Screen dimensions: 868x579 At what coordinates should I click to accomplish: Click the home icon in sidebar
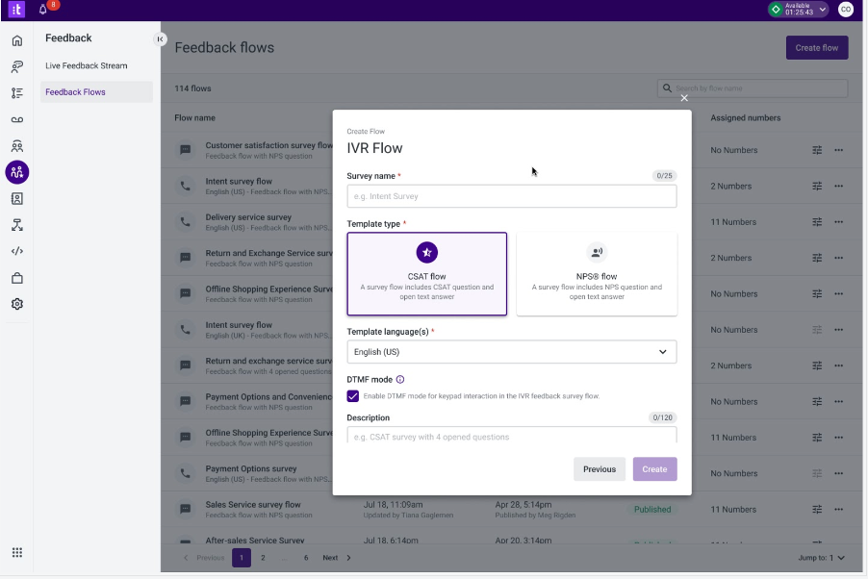[17, 40]
